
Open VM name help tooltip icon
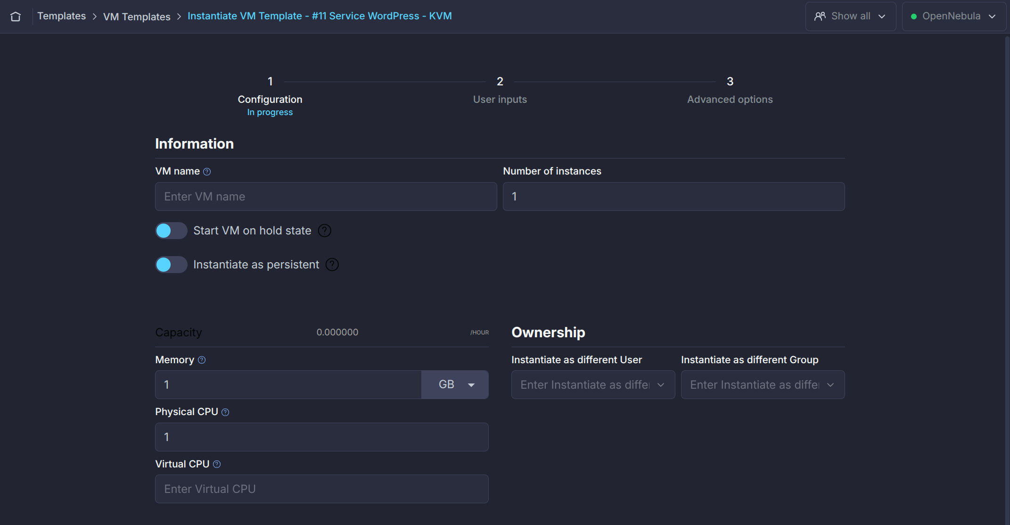coord(207,172)
